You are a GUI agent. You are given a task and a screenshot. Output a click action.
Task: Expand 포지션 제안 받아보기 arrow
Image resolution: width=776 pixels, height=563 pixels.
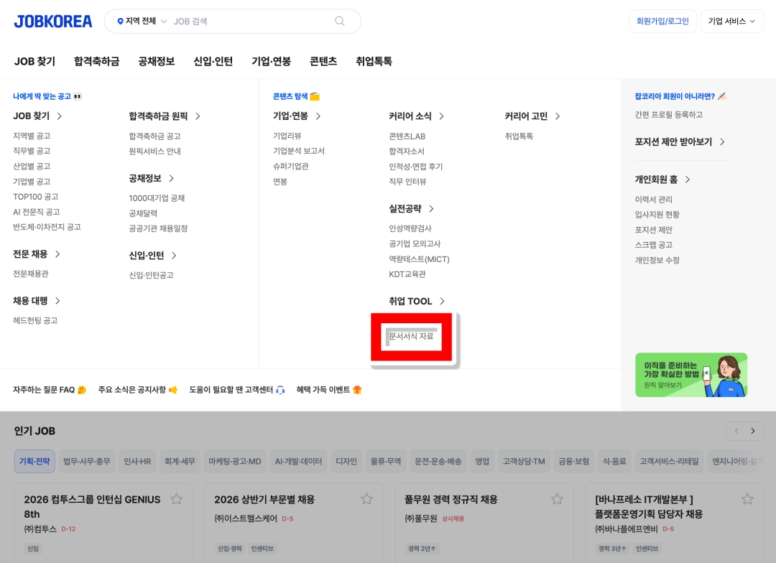723,142
